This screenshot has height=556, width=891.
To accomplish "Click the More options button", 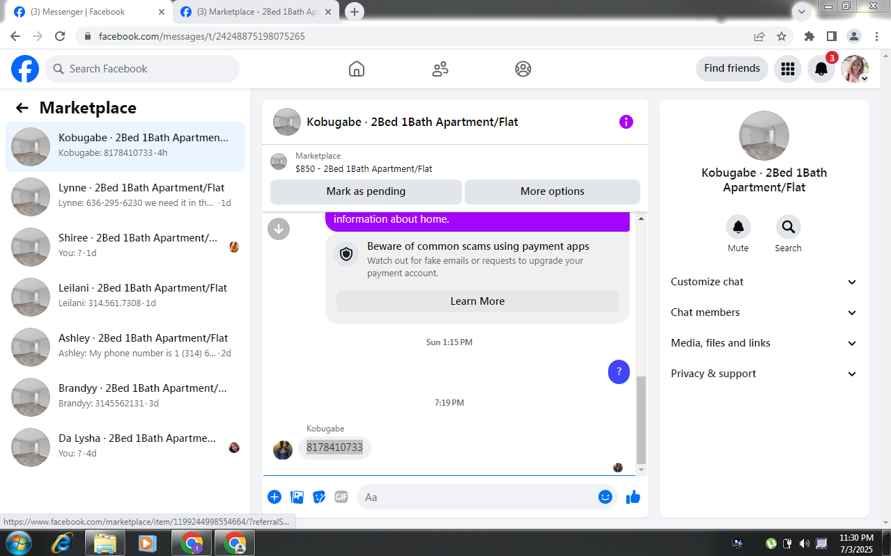I will pyautogui.click(x=552, y=191).
